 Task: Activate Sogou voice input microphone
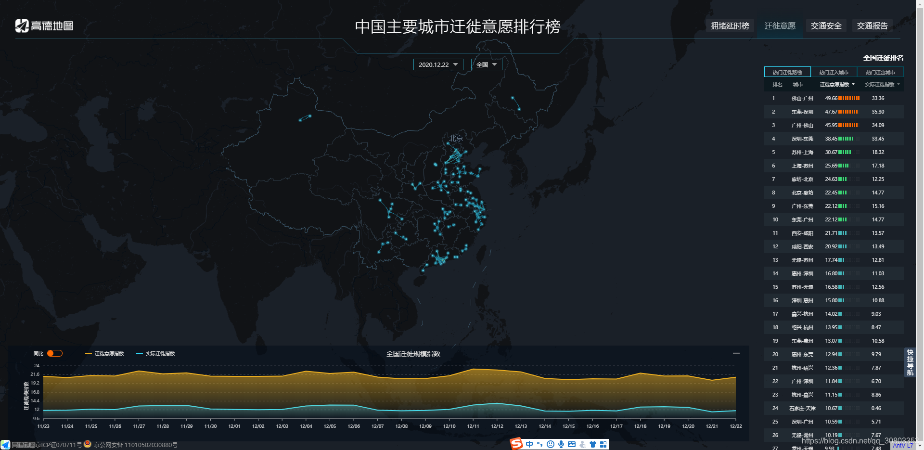tap(561, 444)
